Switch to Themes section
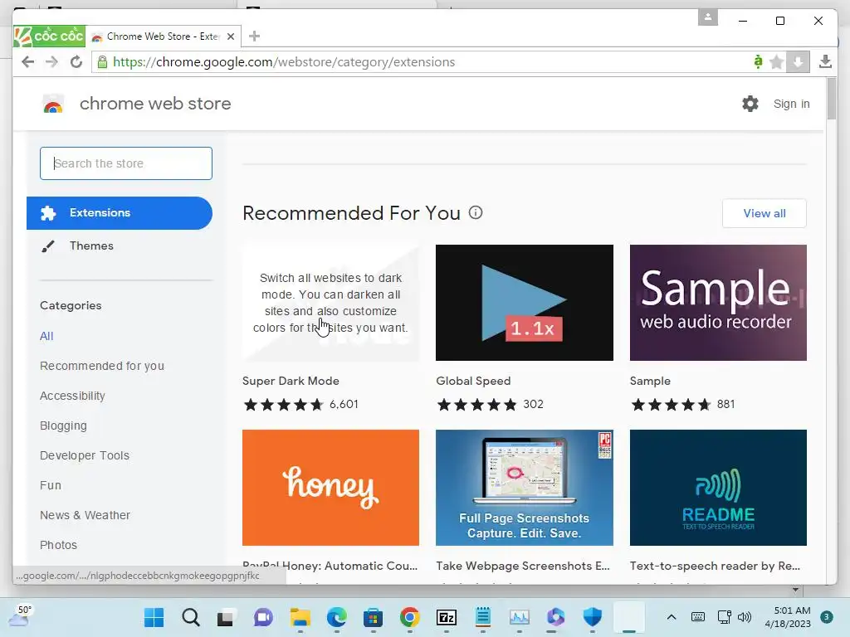 point(91,246)
